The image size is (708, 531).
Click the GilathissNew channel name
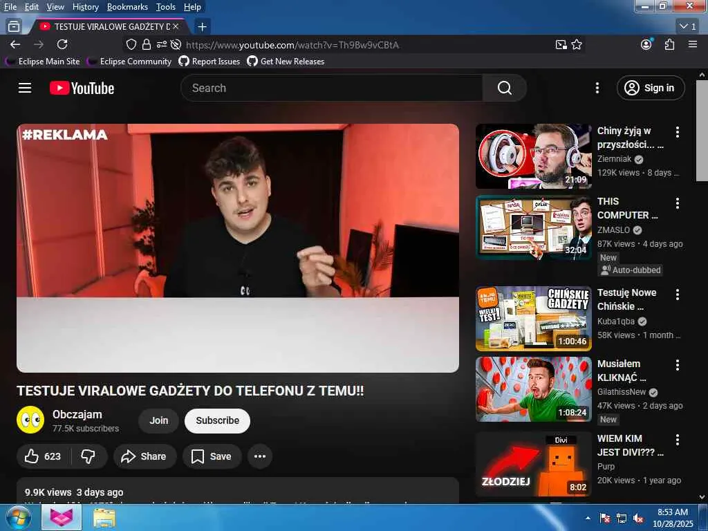pyautogui.click(x=622, y=392)
